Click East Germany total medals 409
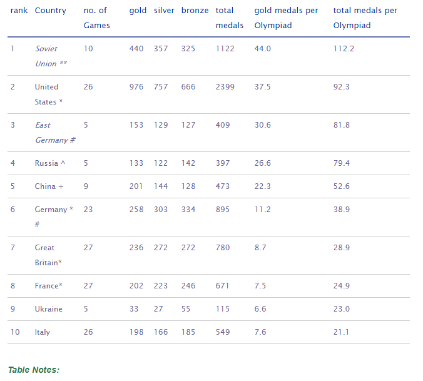The width and height of the screenshot is (423, 381). [x=223, y=125]
